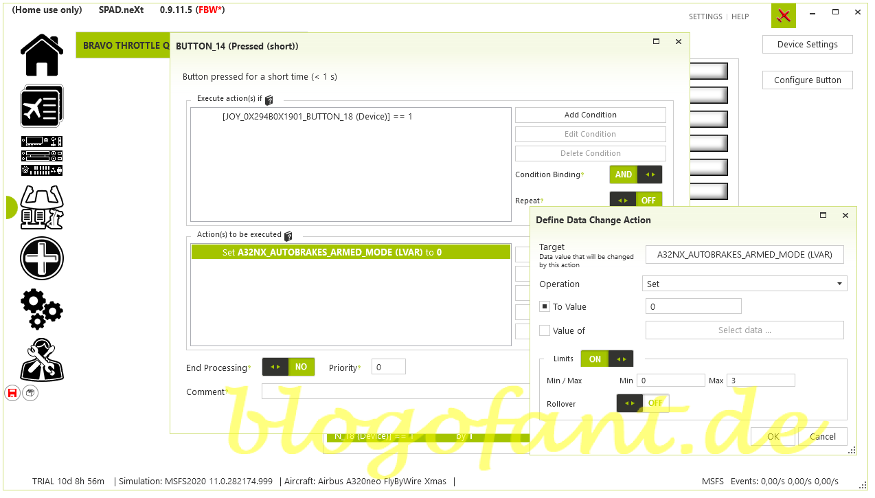Open the gears settings icon
Image resolution: width=875 pixels, height=498 pixels.
tap(42, 309)
